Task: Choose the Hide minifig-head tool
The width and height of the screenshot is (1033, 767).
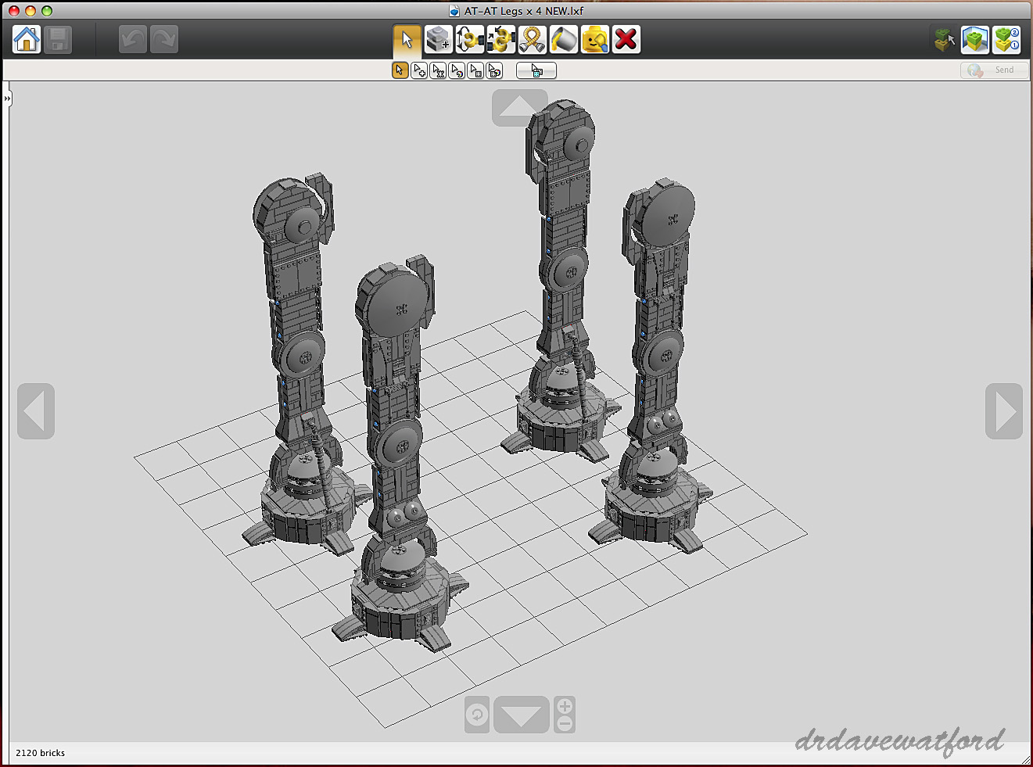Action: (594, 39)
